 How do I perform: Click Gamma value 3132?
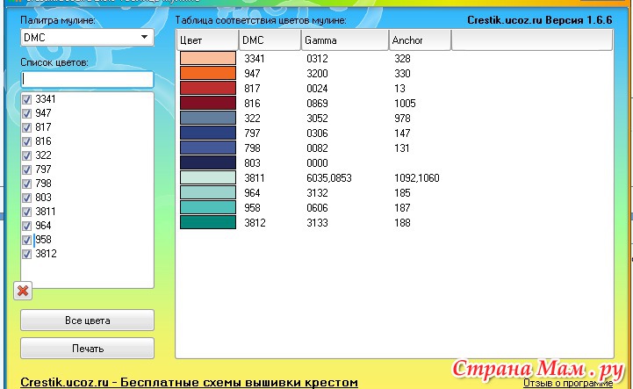click(x=317, y=193)
